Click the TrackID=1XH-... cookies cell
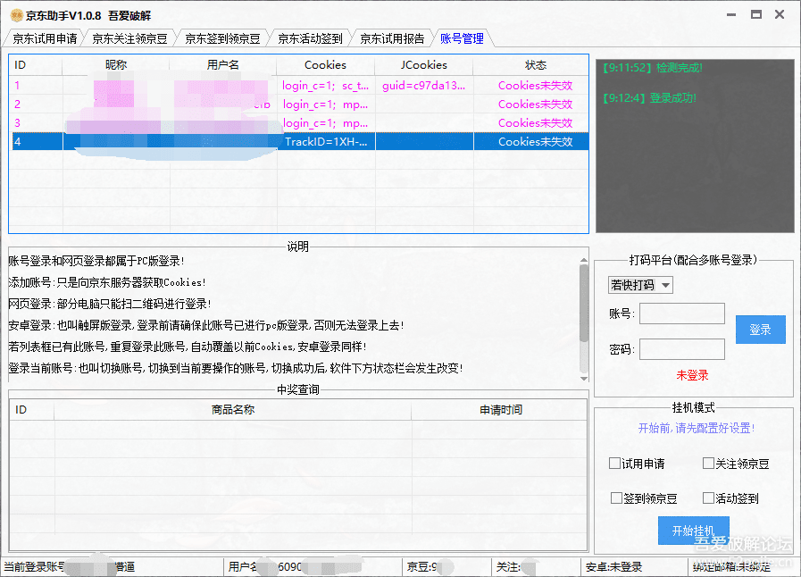801x577 pixels. (326, 141)
